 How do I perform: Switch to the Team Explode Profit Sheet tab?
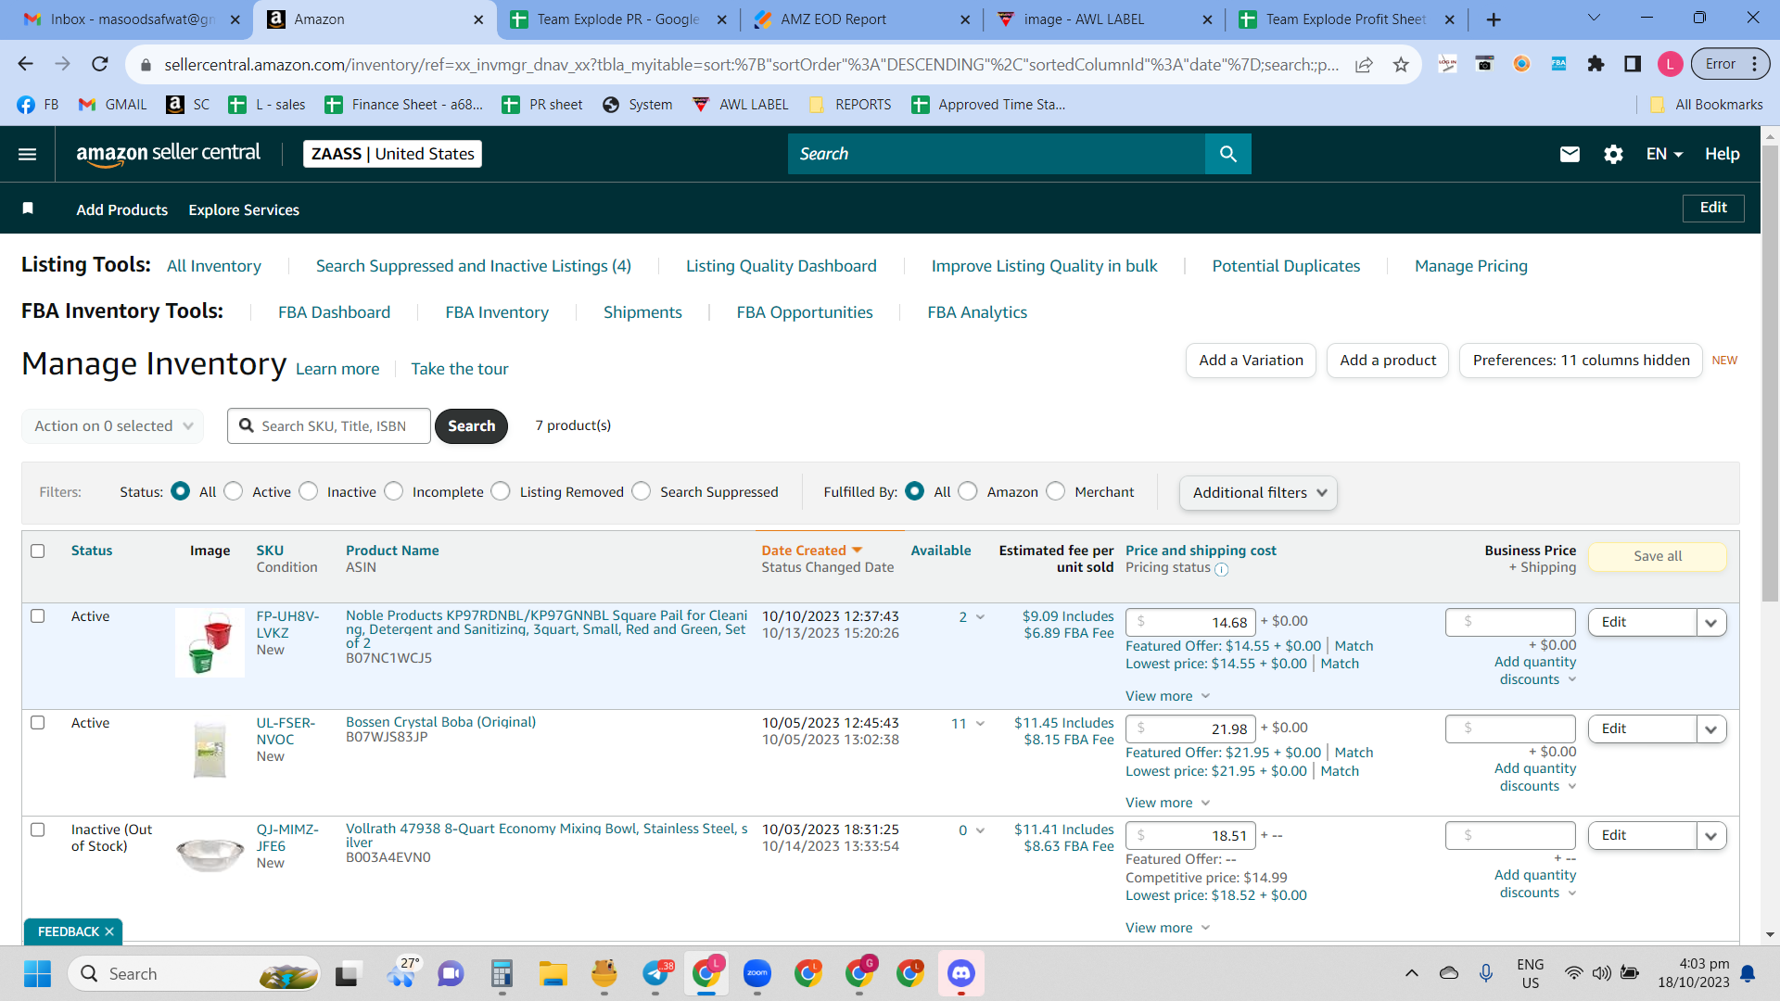1346,19
